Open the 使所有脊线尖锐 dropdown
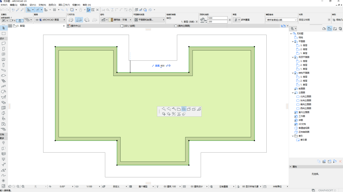This screenshot has height=192, width=343. point(281,20)
